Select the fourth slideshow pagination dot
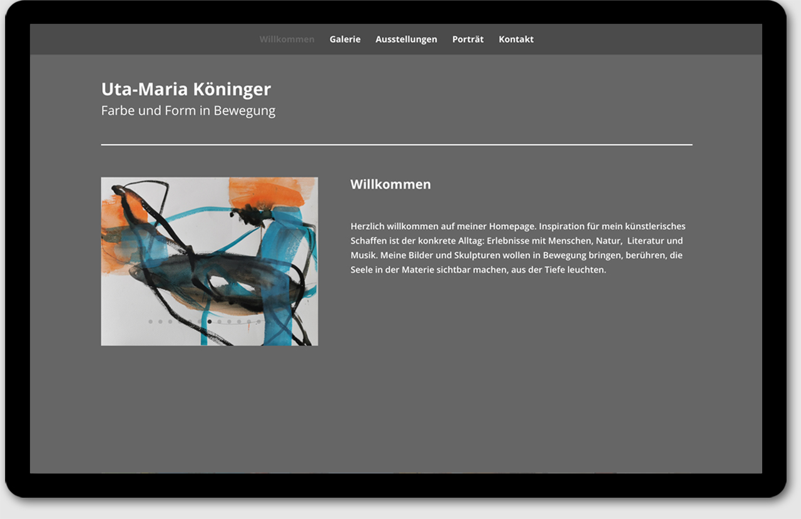 [x=180, y=322]
